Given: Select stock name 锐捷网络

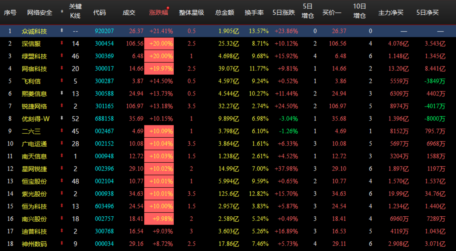Looking at the screenshot, I should [34, 106].
